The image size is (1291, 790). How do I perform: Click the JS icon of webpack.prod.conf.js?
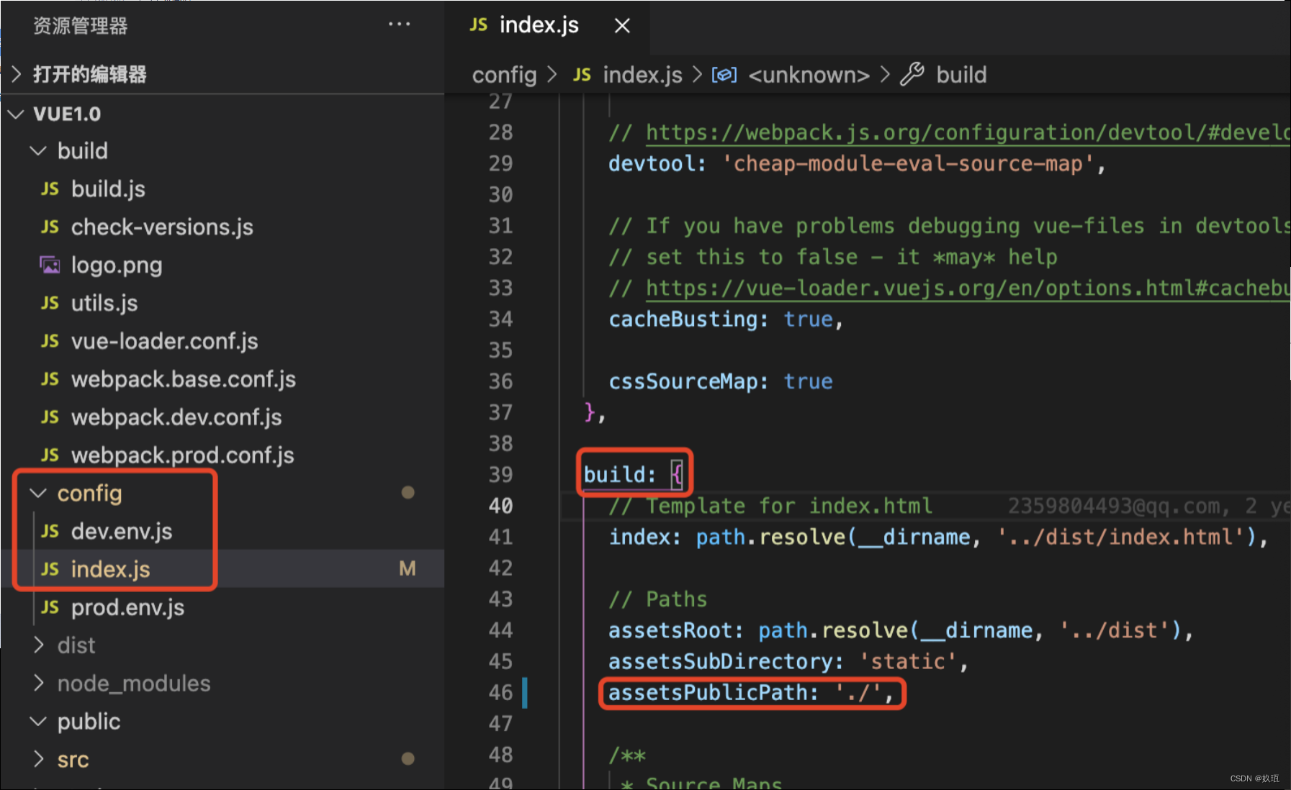50,456
